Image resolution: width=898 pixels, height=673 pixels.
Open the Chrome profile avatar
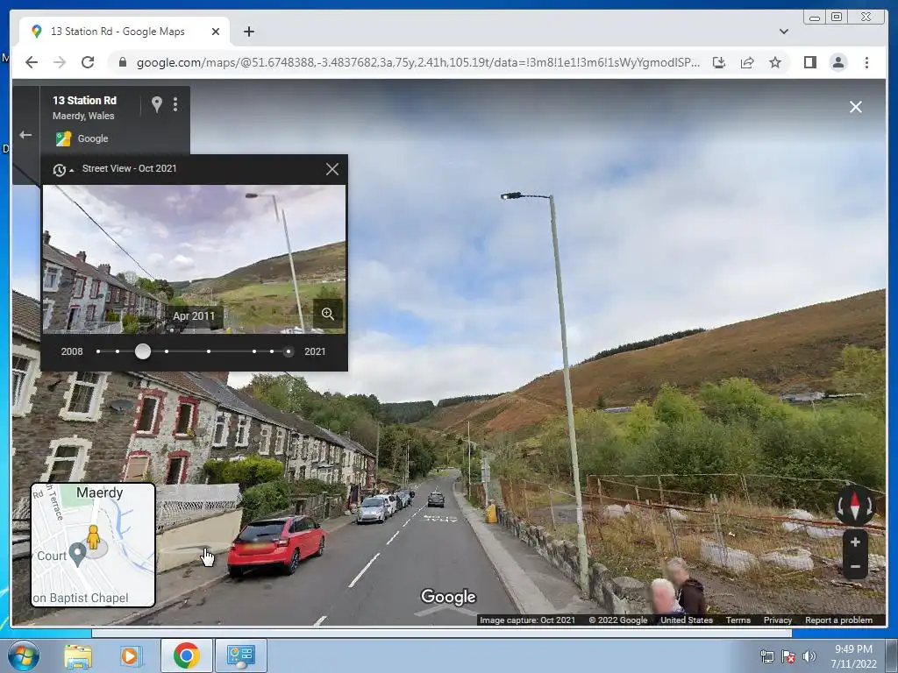tap(837, 62)
